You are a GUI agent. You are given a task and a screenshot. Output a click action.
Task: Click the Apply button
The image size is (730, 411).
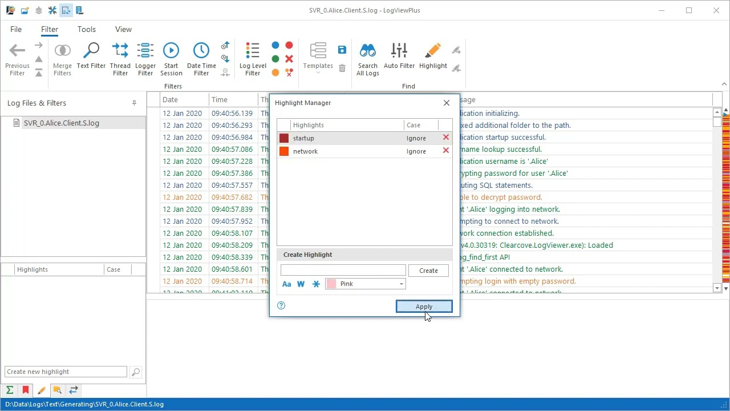point(424,307)
